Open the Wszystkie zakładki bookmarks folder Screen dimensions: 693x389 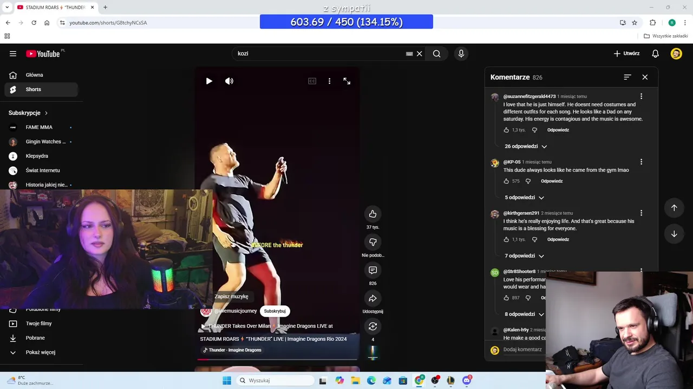pos(666,36)
